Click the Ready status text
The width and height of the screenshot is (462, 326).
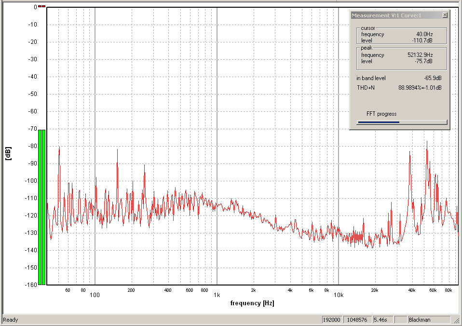tap(11, 320)
